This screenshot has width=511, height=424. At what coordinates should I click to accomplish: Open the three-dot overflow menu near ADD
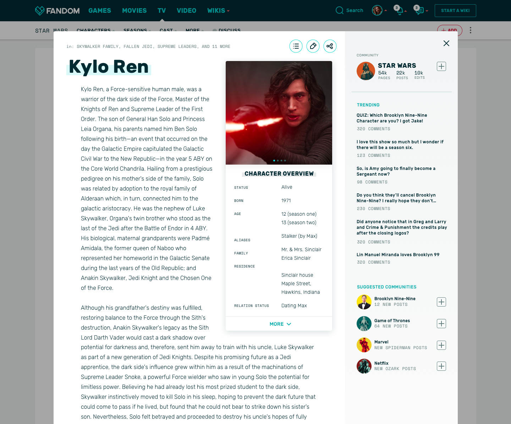tap(470, 30)
